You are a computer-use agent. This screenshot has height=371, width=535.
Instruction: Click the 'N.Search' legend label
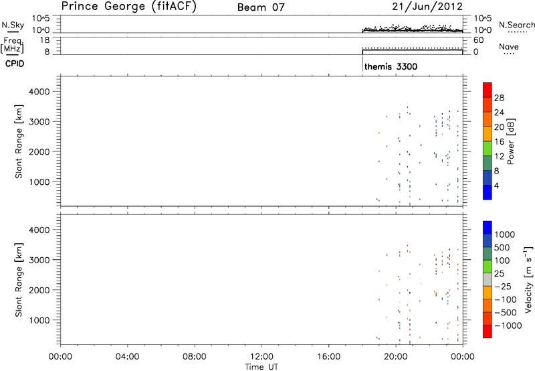click(516, 25)
